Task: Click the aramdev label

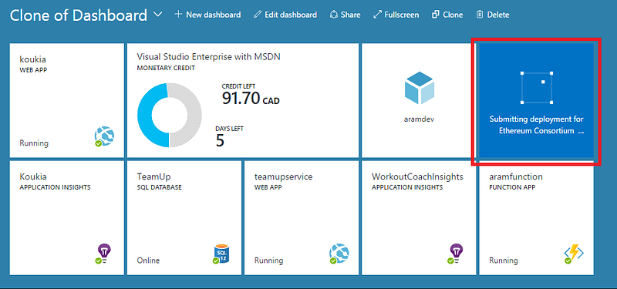Action: click(419, 119)
